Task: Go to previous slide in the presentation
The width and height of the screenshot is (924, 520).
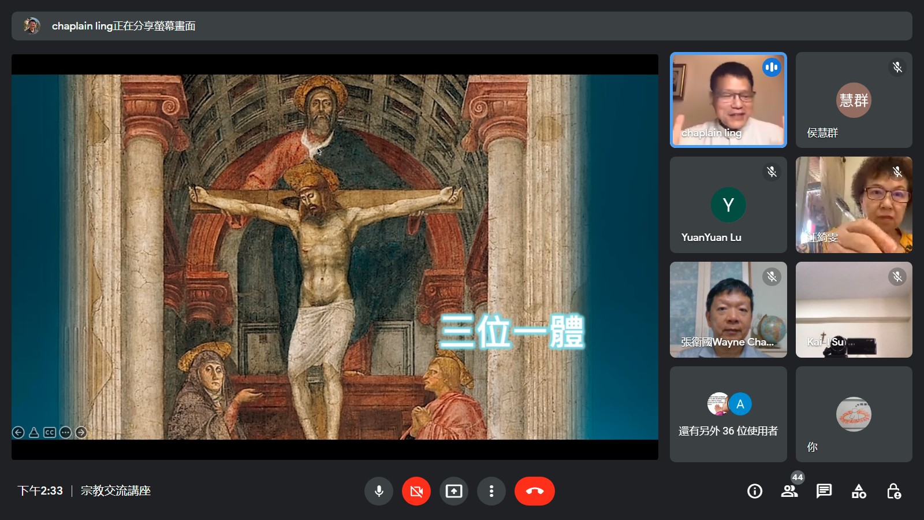Action: 18,432
